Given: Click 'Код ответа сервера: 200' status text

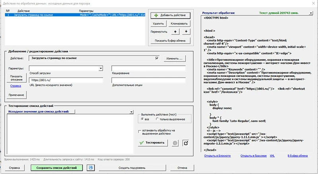Looking at the screenshot, I should (x=114, y=159).
